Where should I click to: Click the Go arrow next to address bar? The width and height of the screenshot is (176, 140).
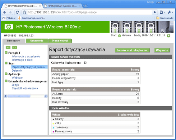coord(155,12)
